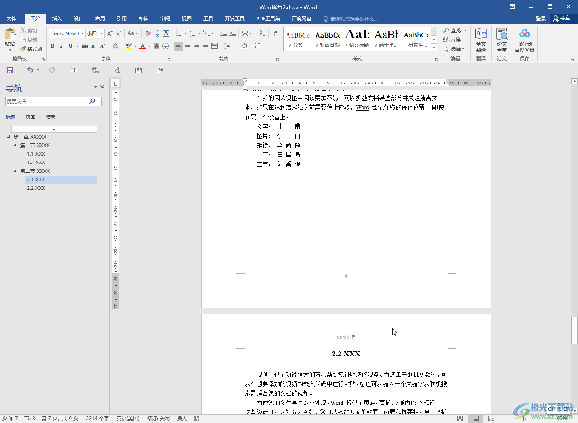Screen dimensions: 578x423
Task: Set Justify paragraph alignment
Action: 205,46
